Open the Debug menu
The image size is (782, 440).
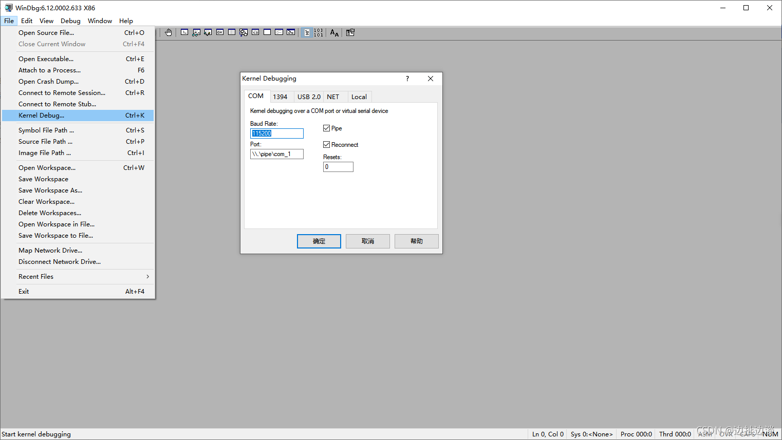click(x=70, y=21)
